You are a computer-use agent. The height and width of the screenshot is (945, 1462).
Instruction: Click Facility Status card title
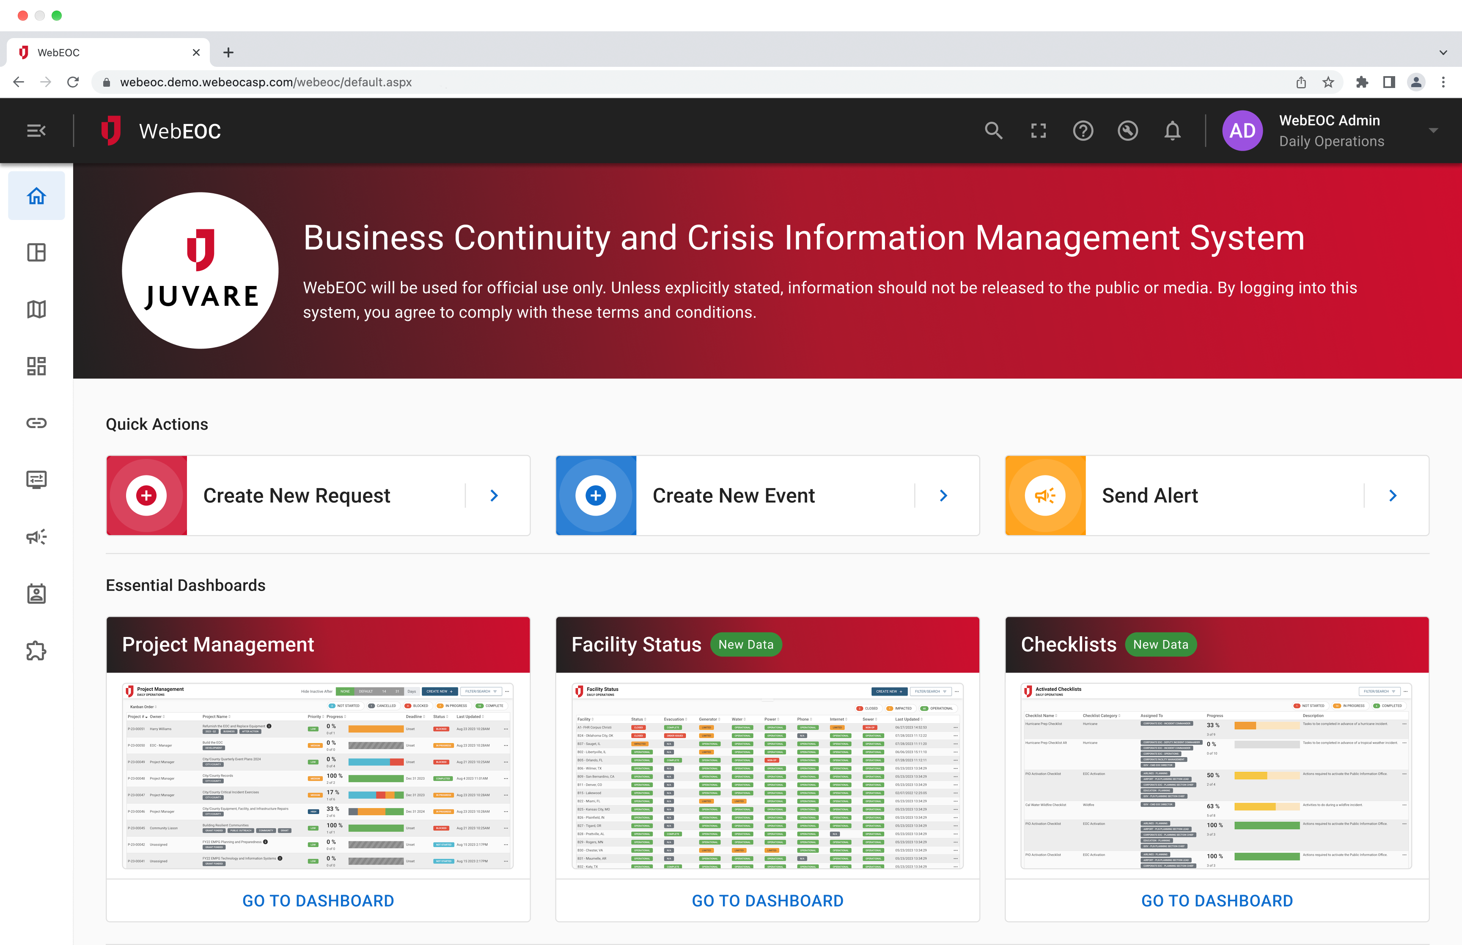636,644
